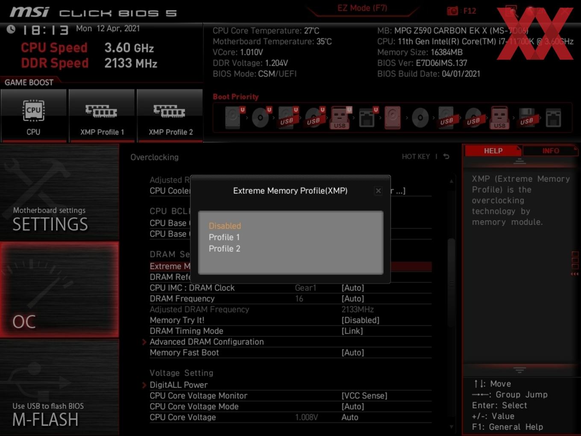Select the UEFI USB CD/DVD boot icon
This screenshot has height=436, width=581.
pos(314,118)
